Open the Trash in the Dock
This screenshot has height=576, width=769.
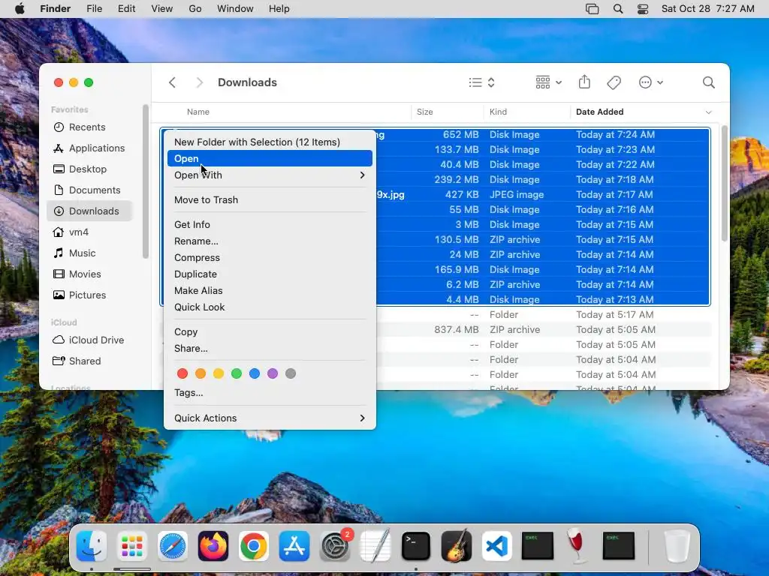pos(677,546)
